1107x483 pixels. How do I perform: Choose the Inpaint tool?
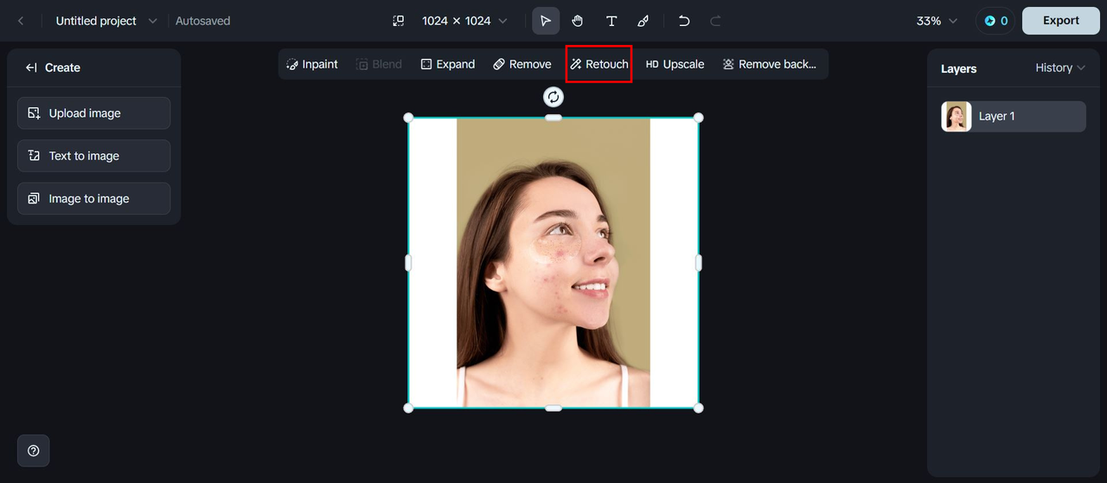(312, 64)
